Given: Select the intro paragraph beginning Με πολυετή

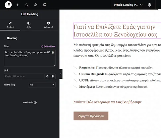Looking at the screenshot, I should 117,50.
